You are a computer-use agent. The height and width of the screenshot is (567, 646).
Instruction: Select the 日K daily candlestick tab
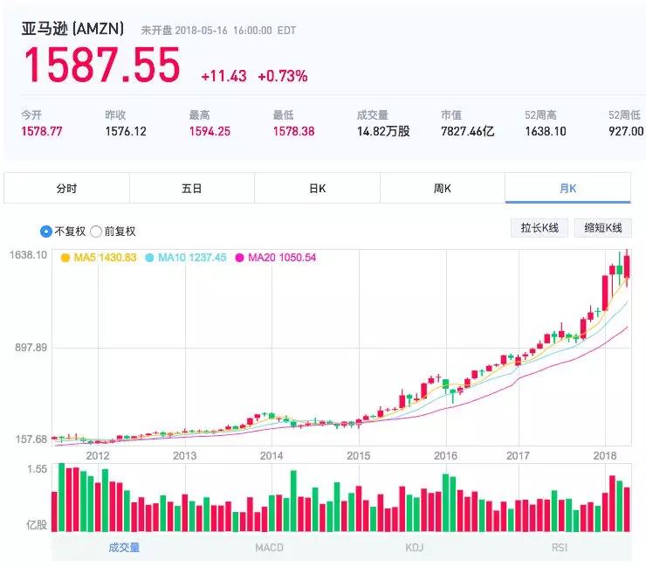pyautogui.click(x=317, y=188)
